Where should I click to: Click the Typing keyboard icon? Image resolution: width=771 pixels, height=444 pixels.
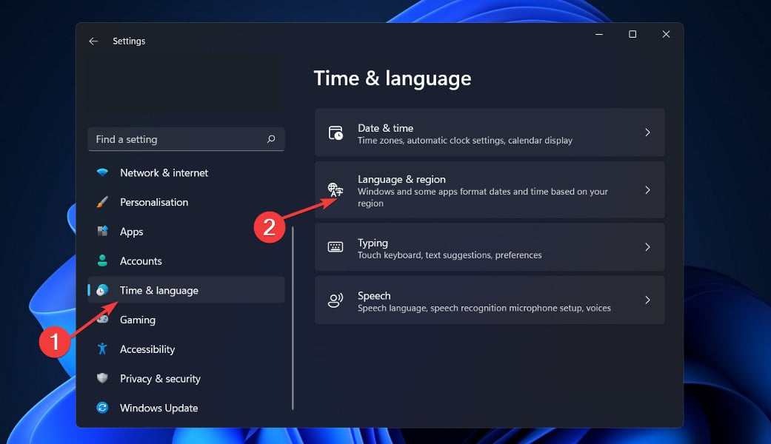(336, 246)
